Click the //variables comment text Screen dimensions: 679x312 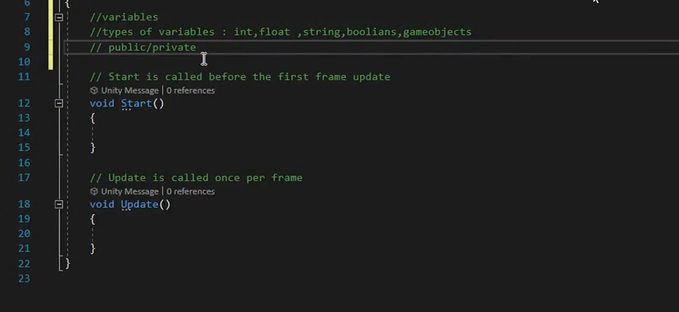(x=124, y=17)
